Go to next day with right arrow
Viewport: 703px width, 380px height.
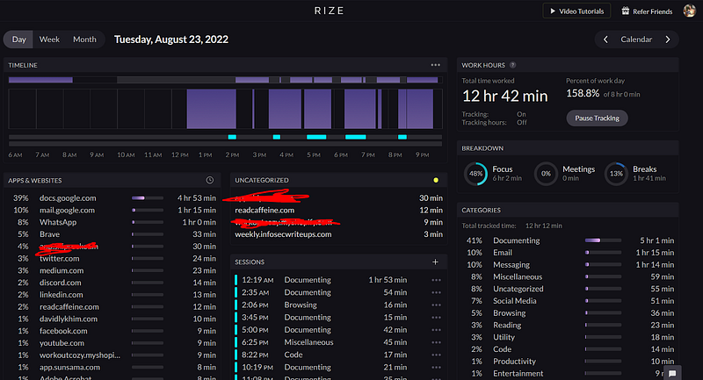[x=668, y=39]
